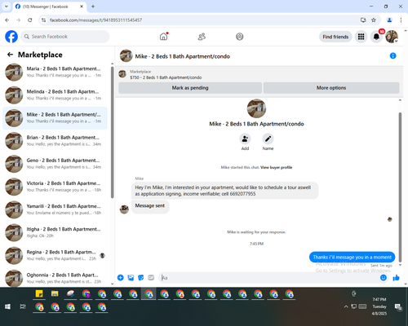
Task: Choose a sticker icon in composer
Action: [x=141, y=277]
